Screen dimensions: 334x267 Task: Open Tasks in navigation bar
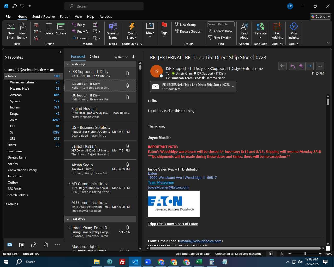pyautogui.click(x=46, y=245)
